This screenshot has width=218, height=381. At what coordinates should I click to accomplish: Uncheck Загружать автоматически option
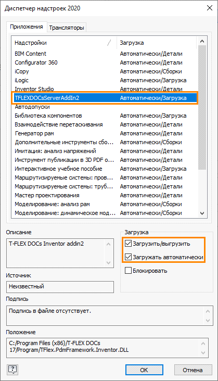(128, 257)
